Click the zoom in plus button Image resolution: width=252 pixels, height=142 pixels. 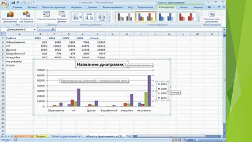pos(223,140)
